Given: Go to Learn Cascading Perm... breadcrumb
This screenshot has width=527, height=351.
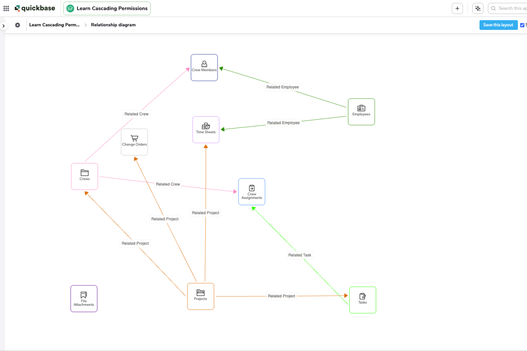Looking at the screenshot, I should (x=54, y=25).
